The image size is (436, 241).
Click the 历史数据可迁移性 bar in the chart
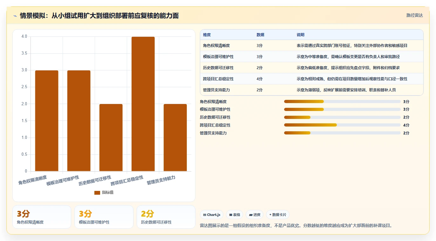click(111, 138)
